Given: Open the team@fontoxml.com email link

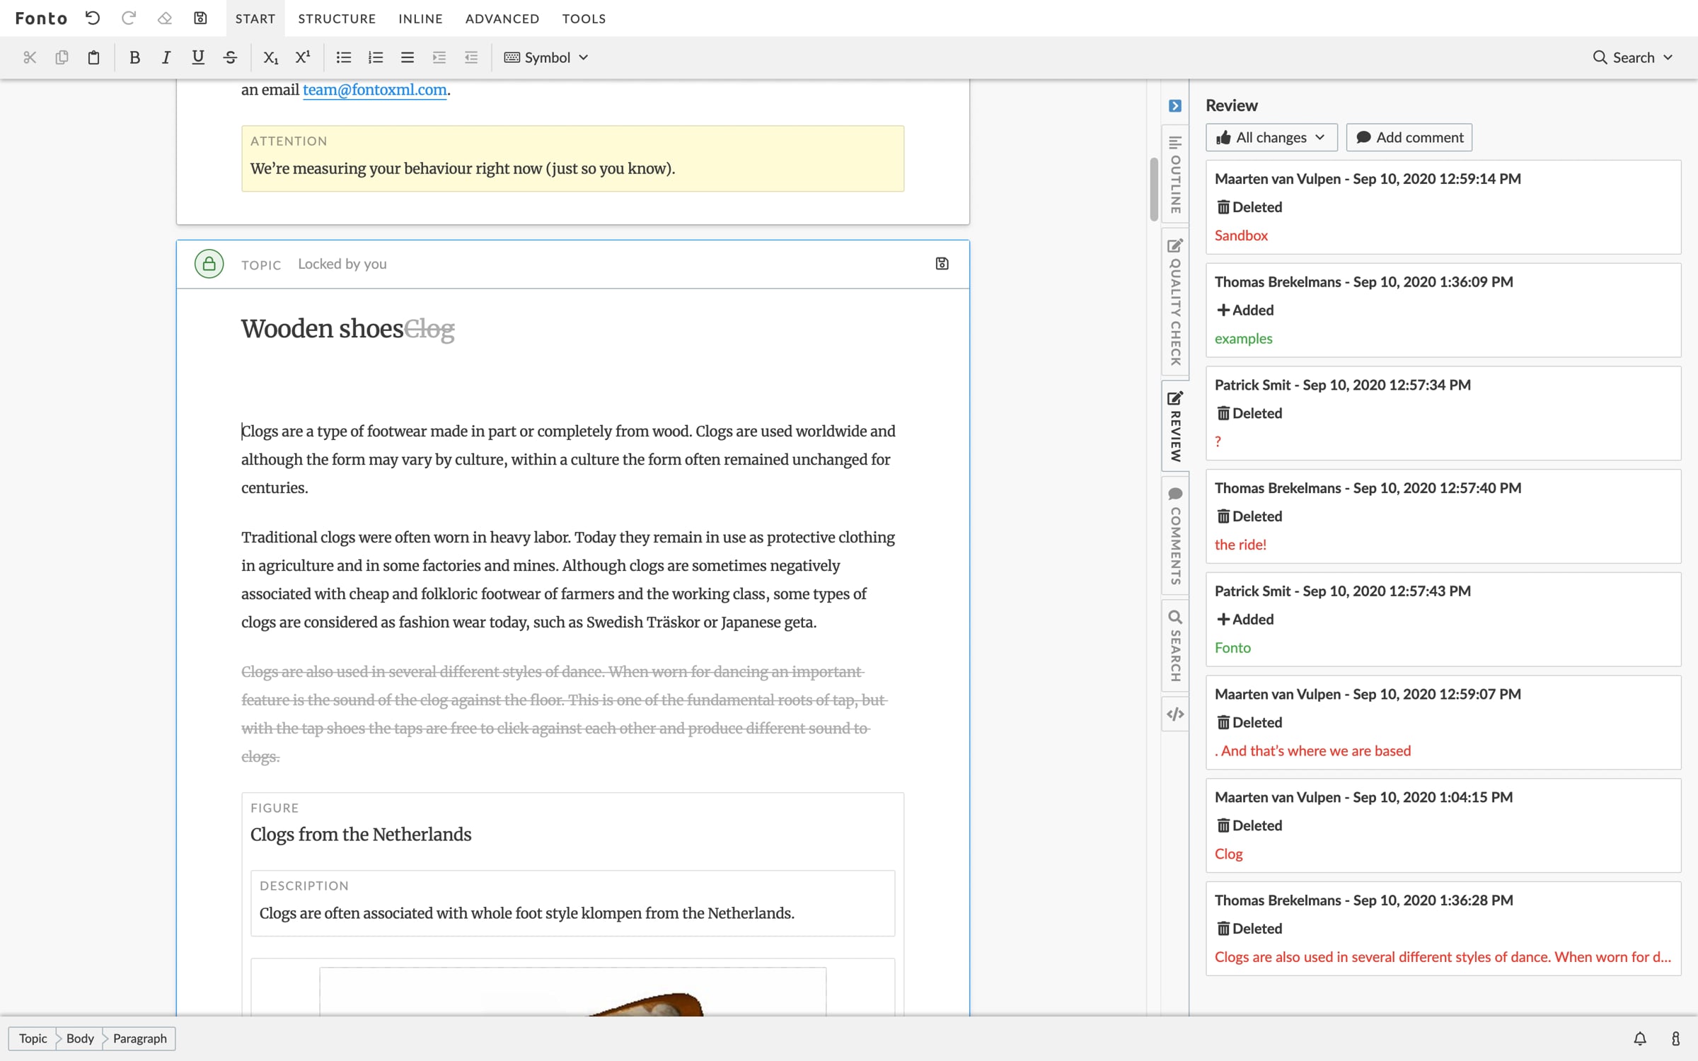Looking at the screenshot, I should pyautogui.click(x=374, y=90).
